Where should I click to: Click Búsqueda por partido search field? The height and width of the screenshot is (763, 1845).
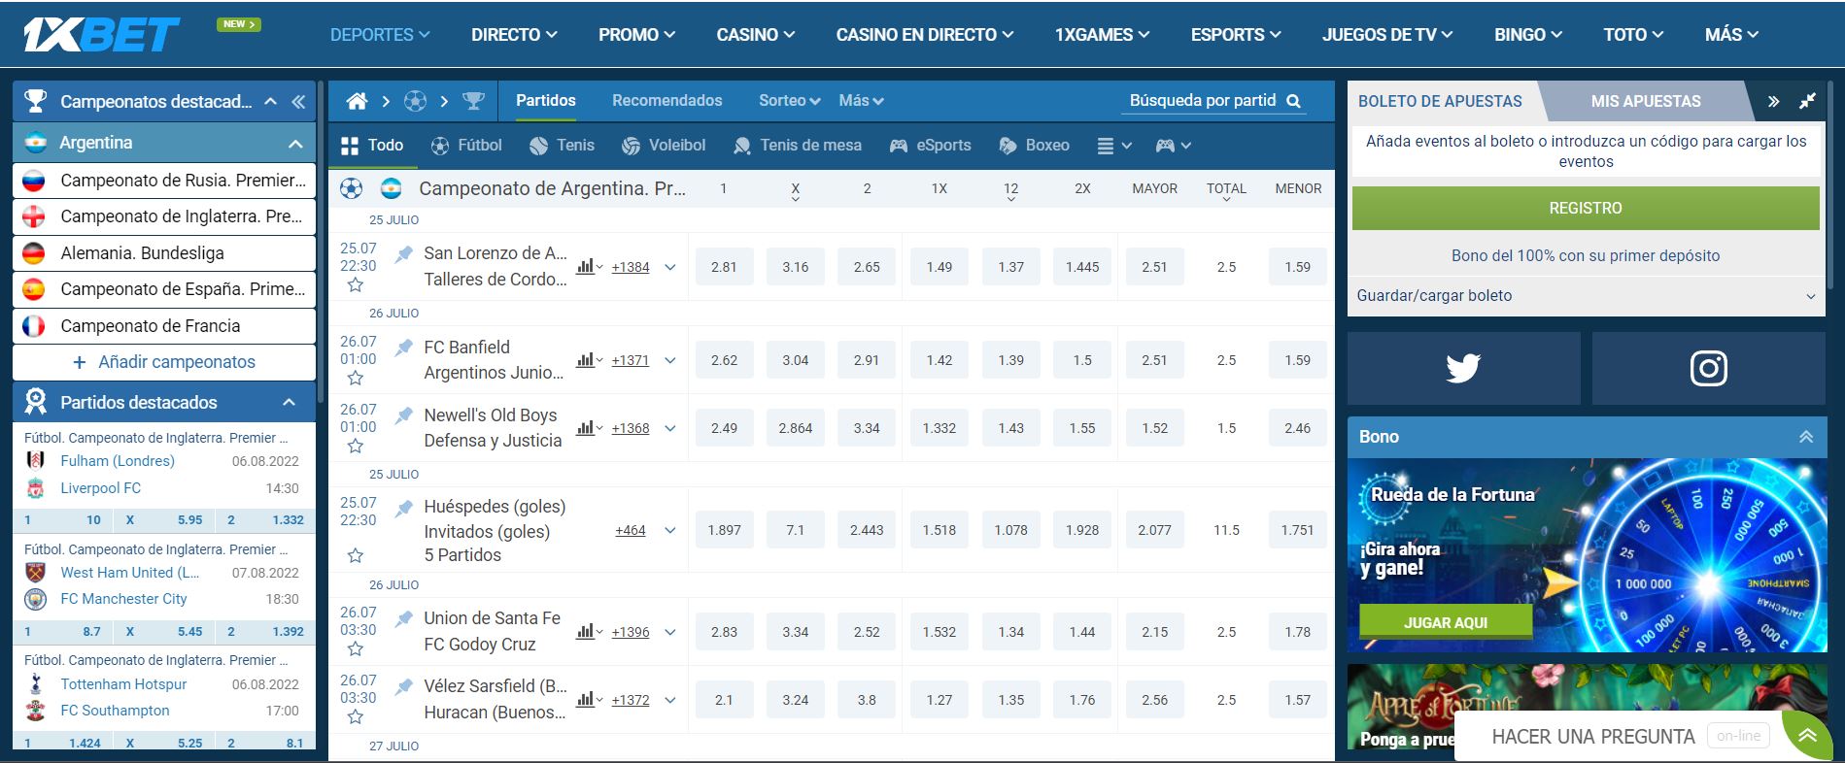tap(1213, 101)
